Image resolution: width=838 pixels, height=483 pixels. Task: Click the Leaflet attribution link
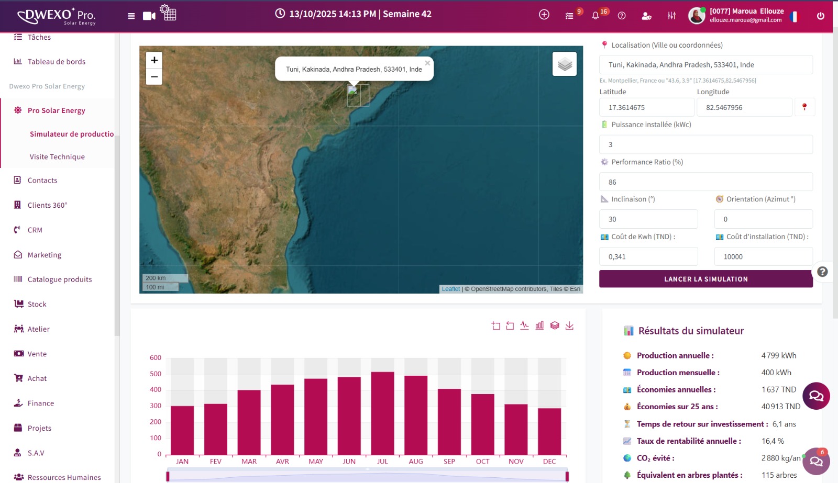(x=450, y=289)
